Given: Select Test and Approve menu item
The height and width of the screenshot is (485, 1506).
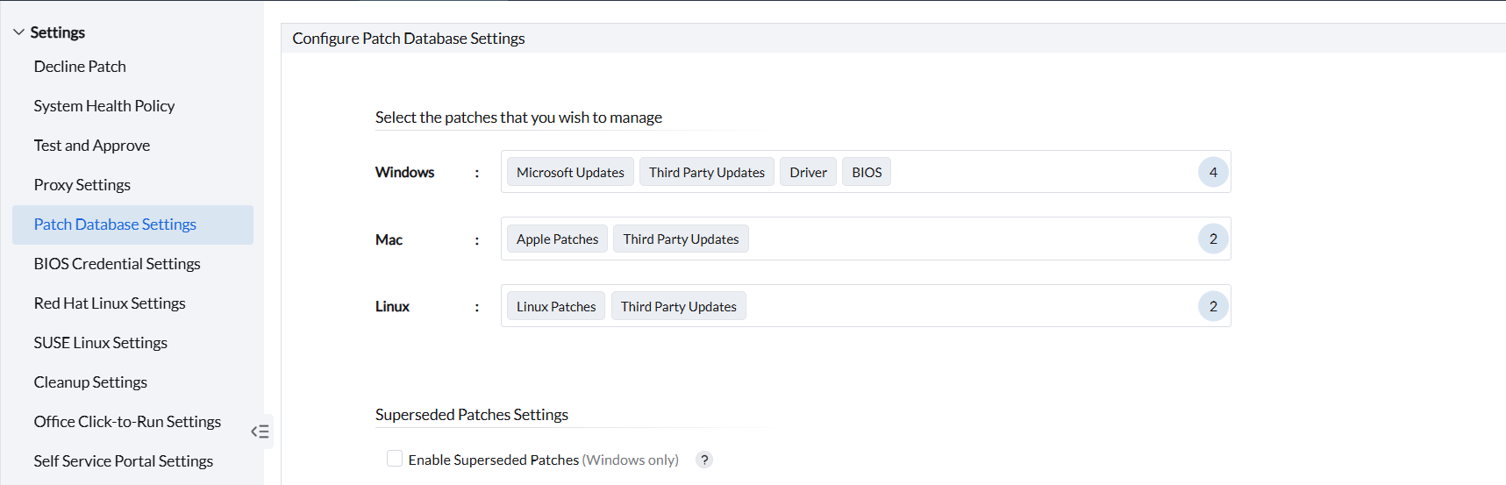Looking at the screenshot, I should pos(92,146).
